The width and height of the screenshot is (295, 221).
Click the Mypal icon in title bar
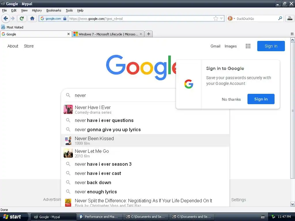pos(3,3)
